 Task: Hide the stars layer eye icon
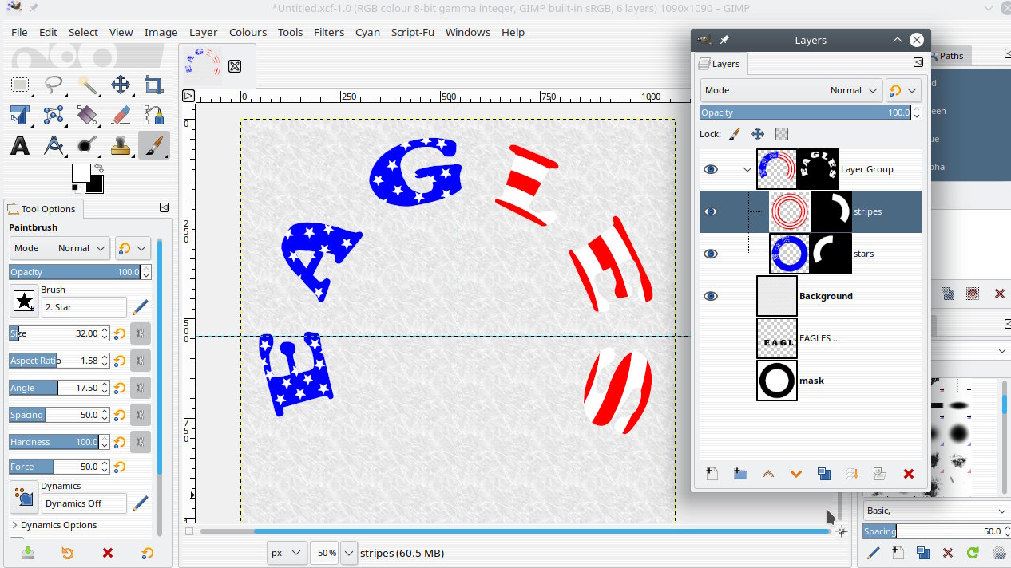[711, 254]
